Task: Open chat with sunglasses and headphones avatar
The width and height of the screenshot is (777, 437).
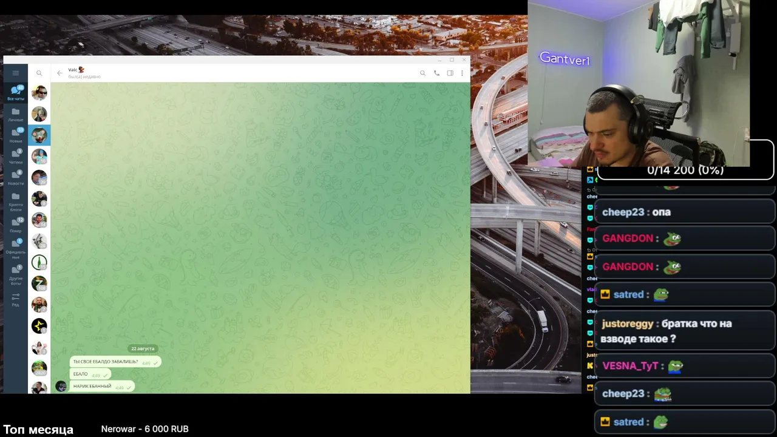Action: [x=39, y=93]
